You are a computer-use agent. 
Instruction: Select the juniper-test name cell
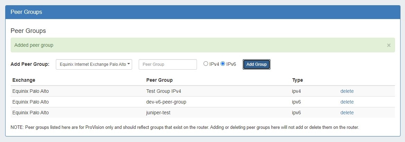[x=158, y=113]
